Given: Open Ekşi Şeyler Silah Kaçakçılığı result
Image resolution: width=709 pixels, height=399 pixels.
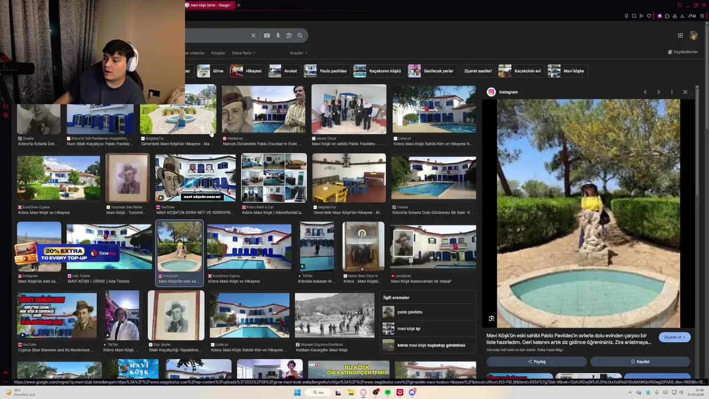Looking at the screenshot, I should point(176,316).
